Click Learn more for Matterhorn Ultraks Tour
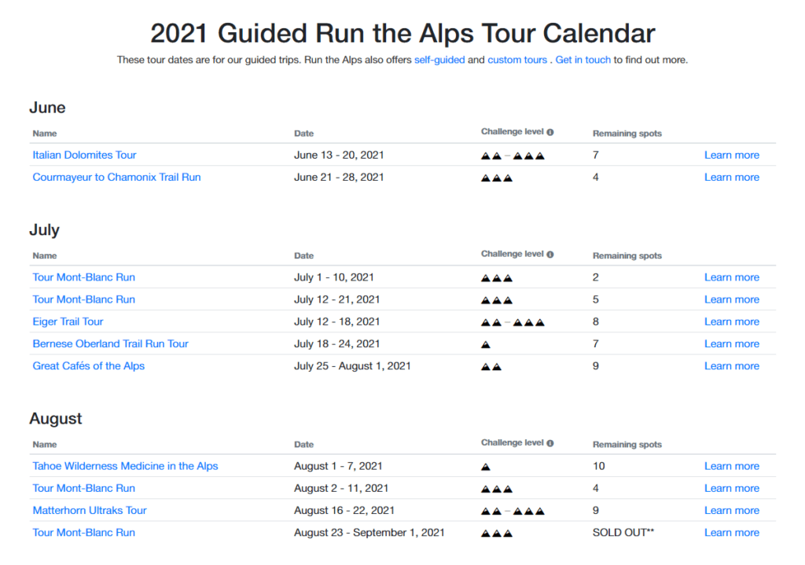 pos(731,510)
